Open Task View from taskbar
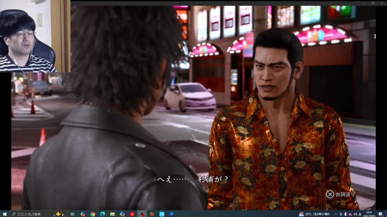 point(73,214)
